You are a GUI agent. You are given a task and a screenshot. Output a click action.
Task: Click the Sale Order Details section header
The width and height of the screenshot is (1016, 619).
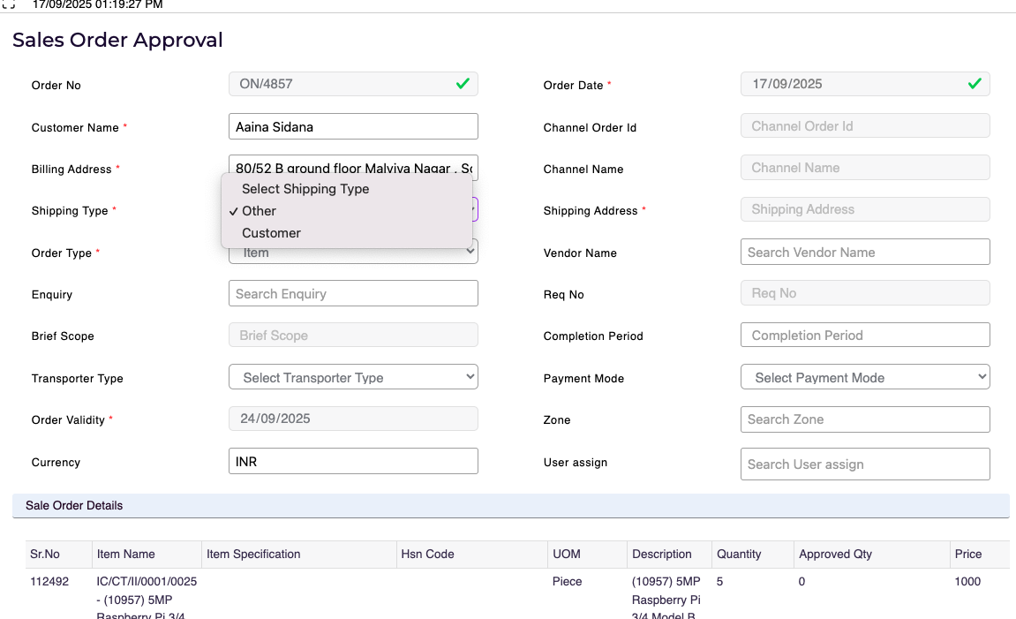tap(74, 506)
